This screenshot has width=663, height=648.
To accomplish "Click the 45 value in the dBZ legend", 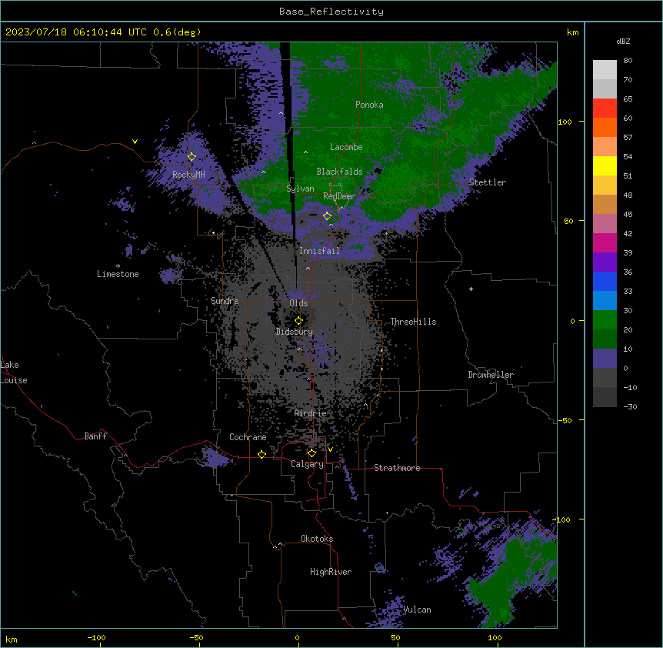I will 628,215.
